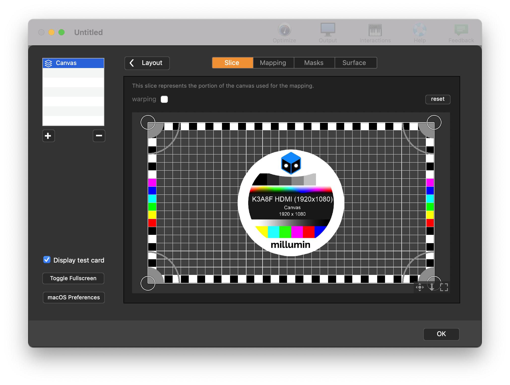Open the Output monitor icon
This screenshot has width=510, height=385.
click(328, 30)
